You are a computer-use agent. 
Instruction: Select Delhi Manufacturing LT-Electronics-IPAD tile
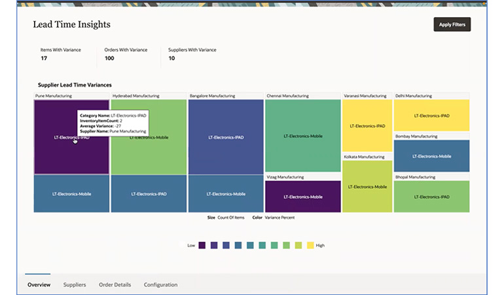tap(431, 115)
